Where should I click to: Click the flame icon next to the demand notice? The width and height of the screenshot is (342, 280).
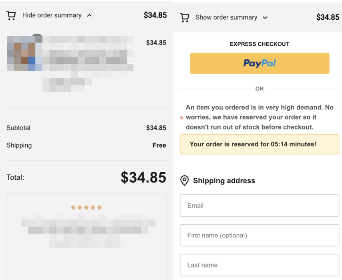(x=182, y=118)
